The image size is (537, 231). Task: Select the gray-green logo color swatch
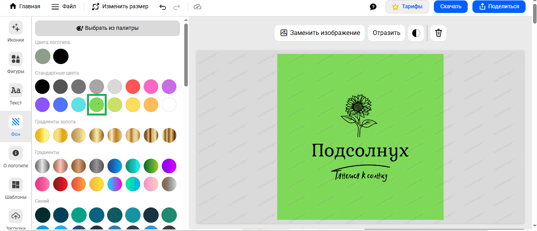coord(43,56)
